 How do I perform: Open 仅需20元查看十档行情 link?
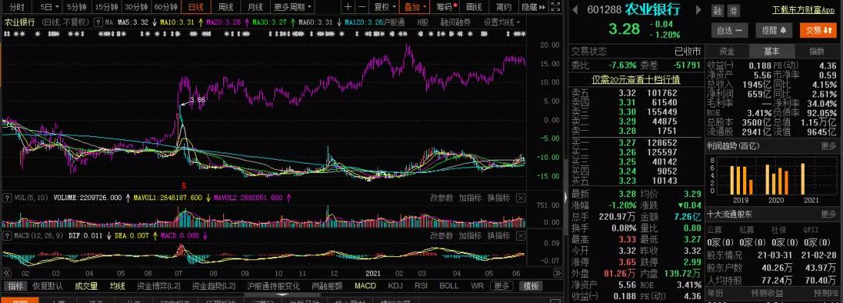[x=636, y=79]
